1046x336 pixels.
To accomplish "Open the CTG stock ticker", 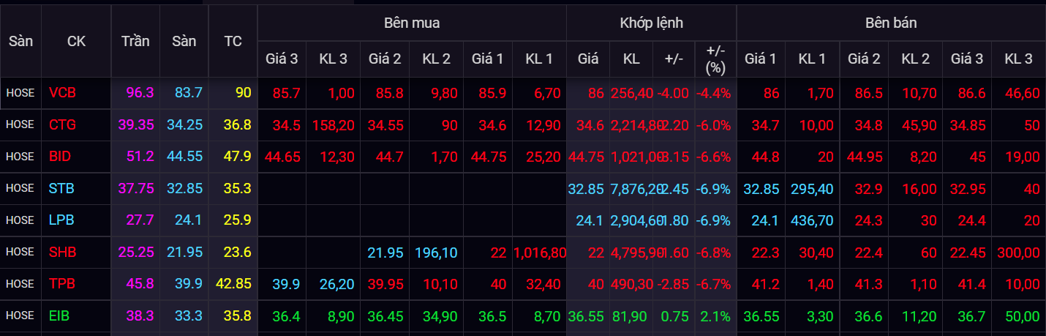I will point(62,124).
